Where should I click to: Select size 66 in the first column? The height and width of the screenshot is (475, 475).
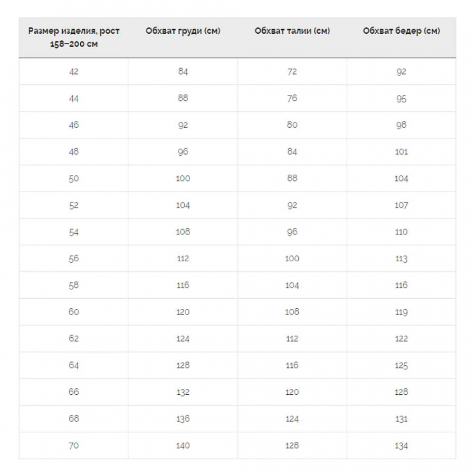(x=74, y=392)
